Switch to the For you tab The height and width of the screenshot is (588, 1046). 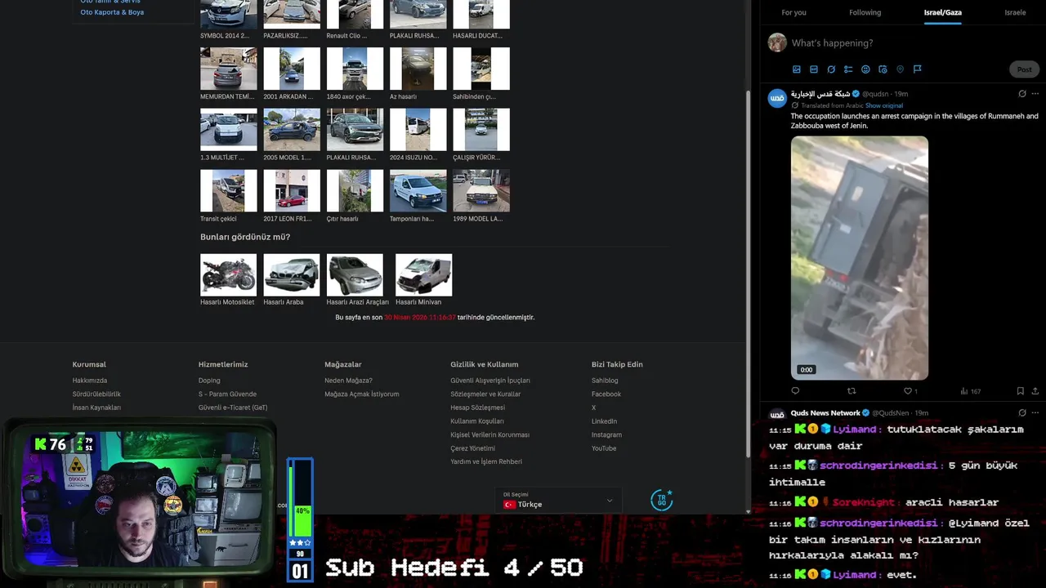(x=793, y=12)
